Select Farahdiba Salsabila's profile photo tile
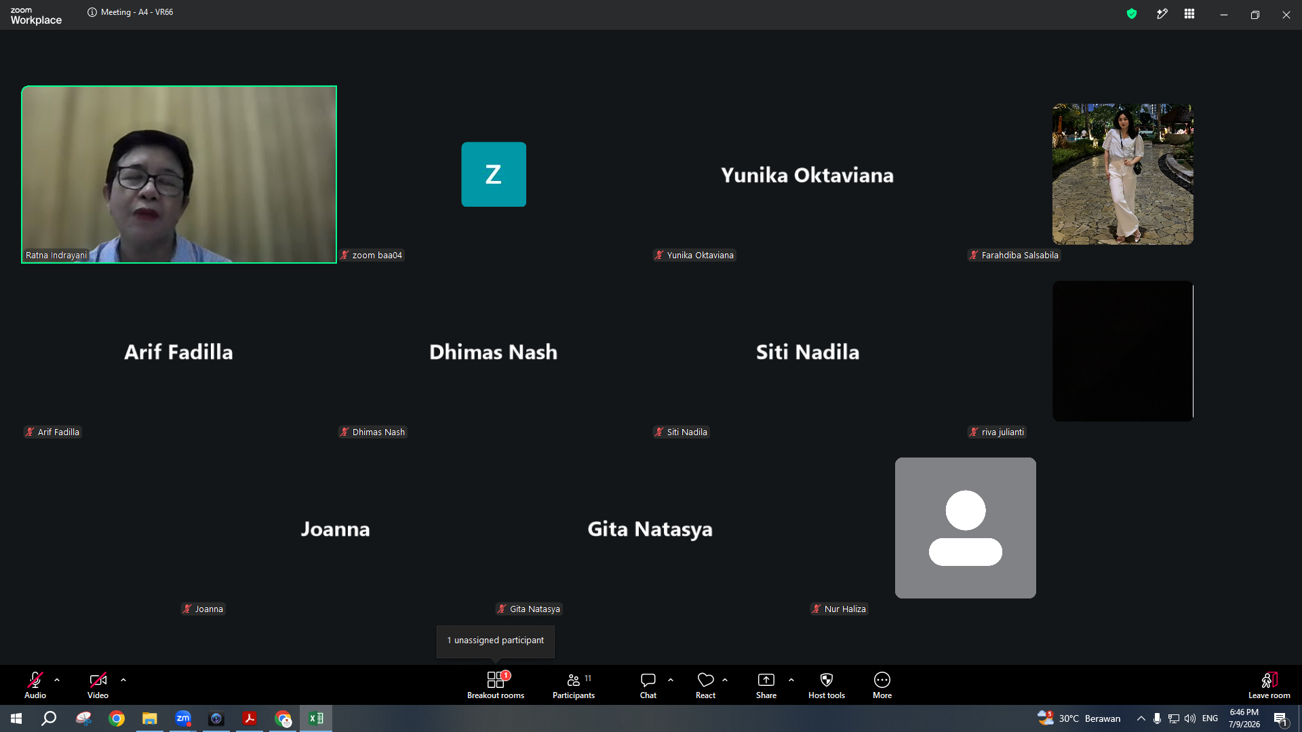This screenshot has width=1302, height=732. pos(1123,174)
